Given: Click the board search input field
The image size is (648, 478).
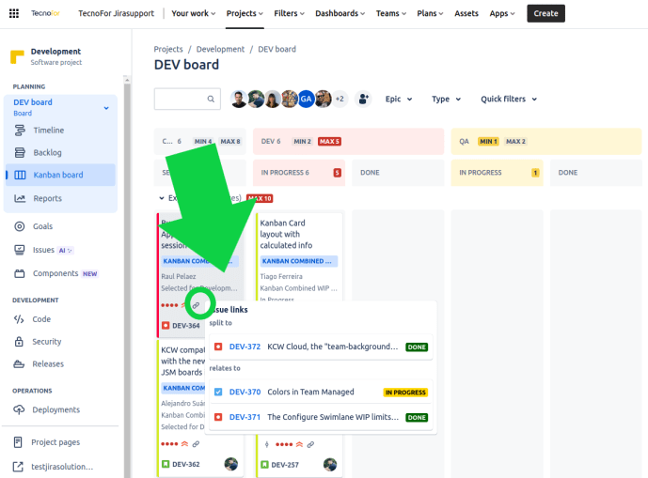Looking at the screenshot, I should click(x=187, y=99).
